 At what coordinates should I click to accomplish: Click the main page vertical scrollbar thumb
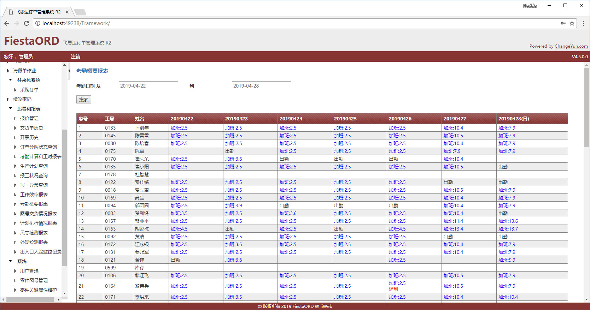[587, 107]
